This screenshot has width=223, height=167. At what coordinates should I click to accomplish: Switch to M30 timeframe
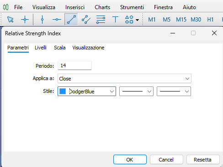196,20
